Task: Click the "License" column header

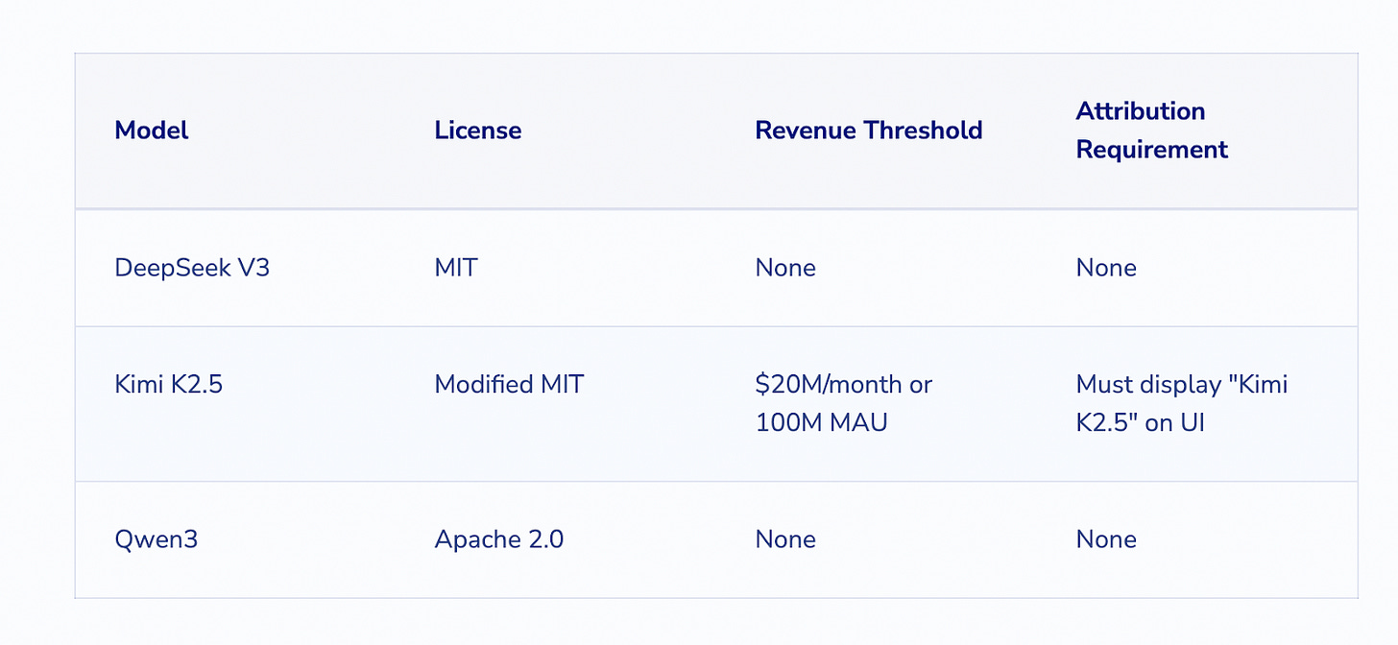Action: pyautogui.click(x=478, y=131)
